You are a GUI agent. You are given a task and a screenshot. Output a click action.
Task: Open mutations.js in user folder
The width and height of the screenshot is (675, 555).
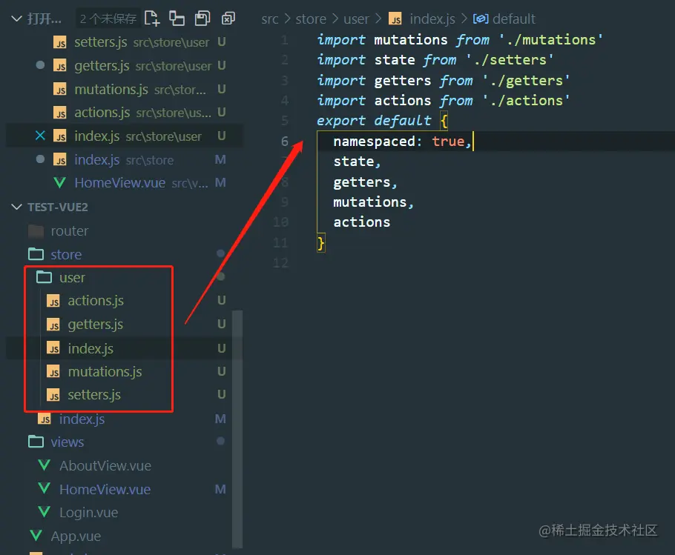(105, 371)
